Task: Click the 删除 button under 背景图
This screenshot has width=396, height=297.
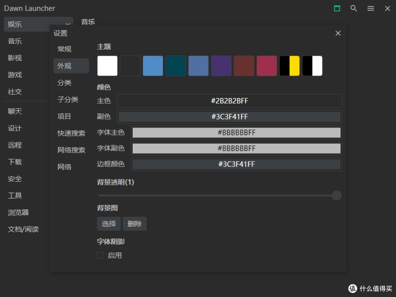Action: 135,224
